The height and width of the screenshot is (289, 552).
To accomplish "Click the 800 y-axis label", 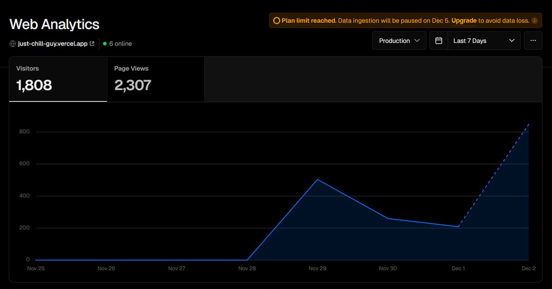I will 24,132.
